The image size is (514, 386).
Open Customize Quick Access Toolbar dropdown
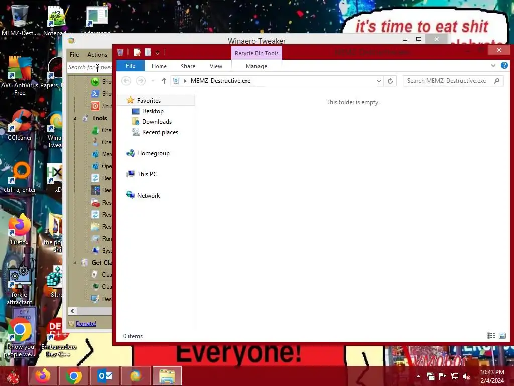point(157,53)
